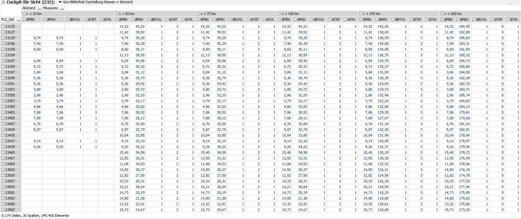Click the square icon beside x < 50 km
The width and height of the screenshot is (521, 219).
tap(117, 14)
